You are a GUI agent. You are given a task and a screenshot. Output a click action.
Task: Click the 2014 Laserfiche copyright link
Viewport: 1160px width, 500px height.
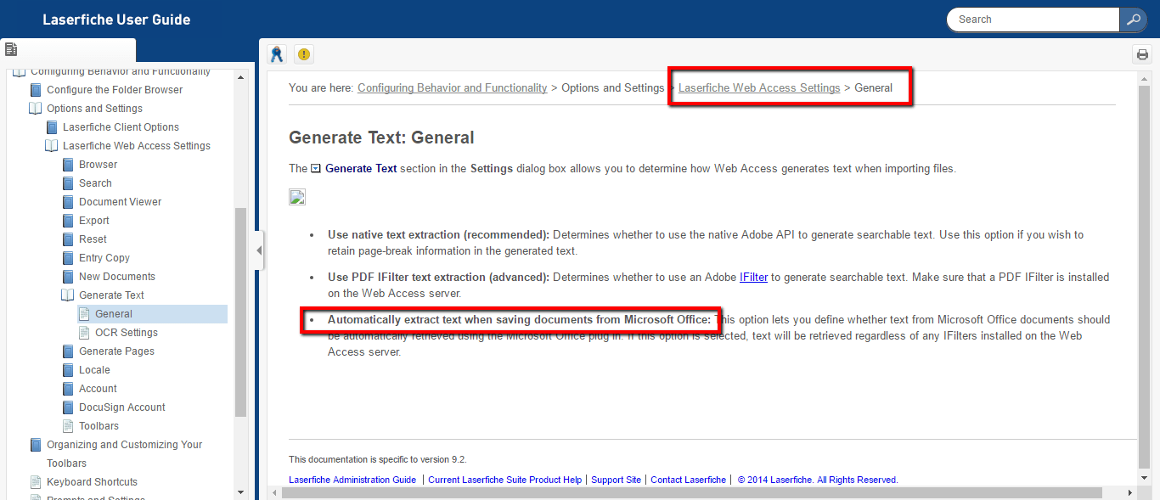(x=818, y=480)
